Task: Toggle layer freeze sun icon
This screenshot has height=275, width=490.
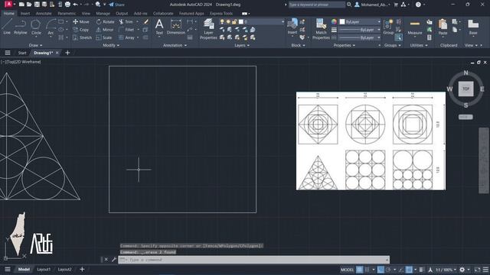Action: [x=228, y=21]
